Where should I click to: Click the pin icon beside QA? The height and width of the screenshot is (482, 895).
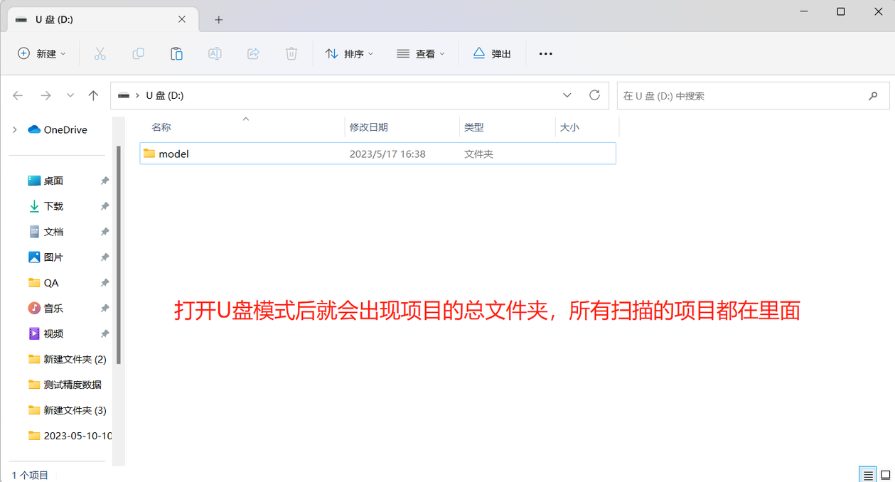pyautogui.click(x=104, y=283)
